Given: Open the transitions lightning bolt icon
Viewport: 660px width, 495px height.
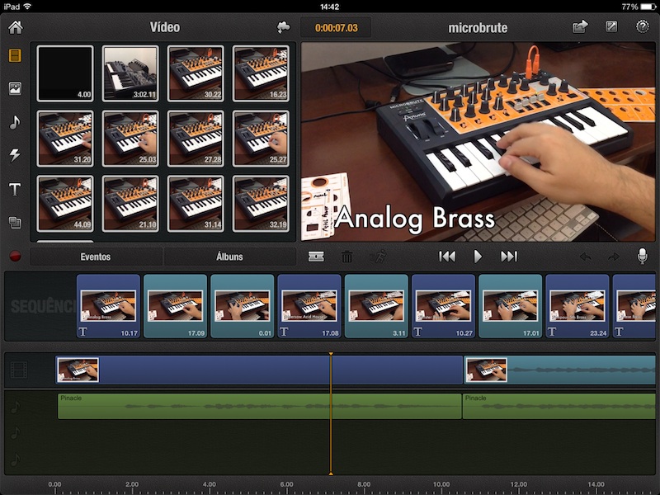Looking at the screenshot, I should [x=15, y=155].
